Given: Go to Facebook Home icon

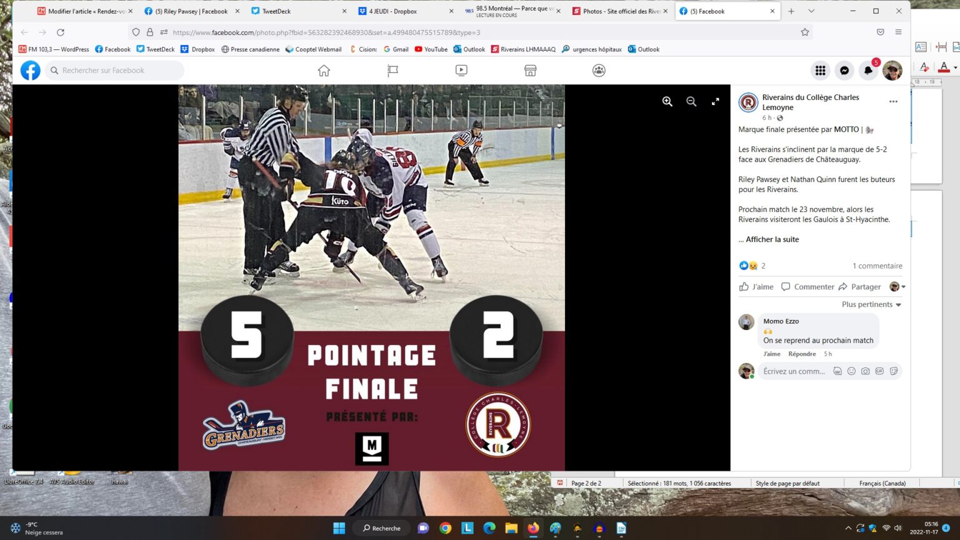Looking at the screenshot, I should [x=324, y=71].
